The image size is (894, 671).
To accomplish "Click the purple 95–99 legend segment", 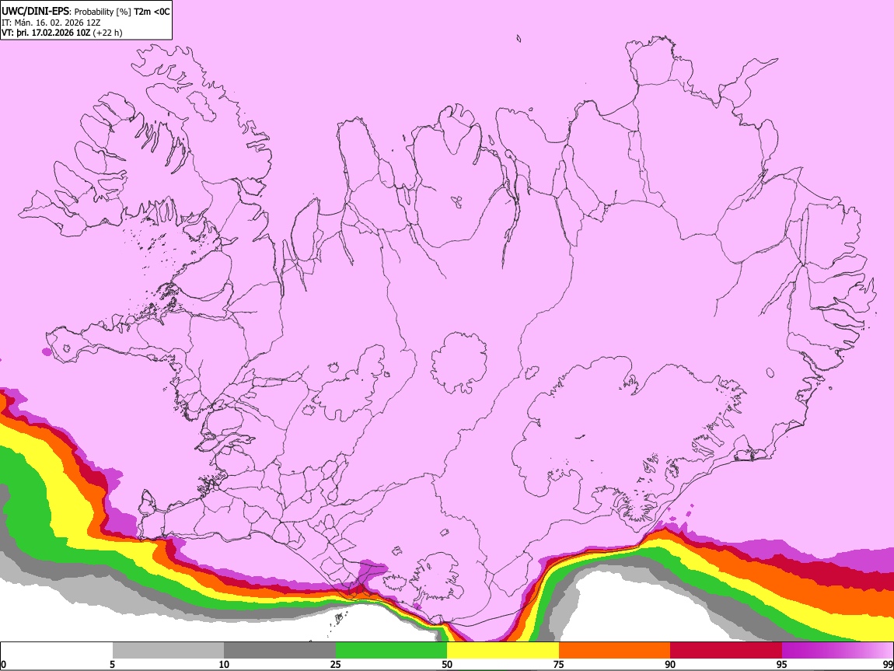I will (837, 650).
